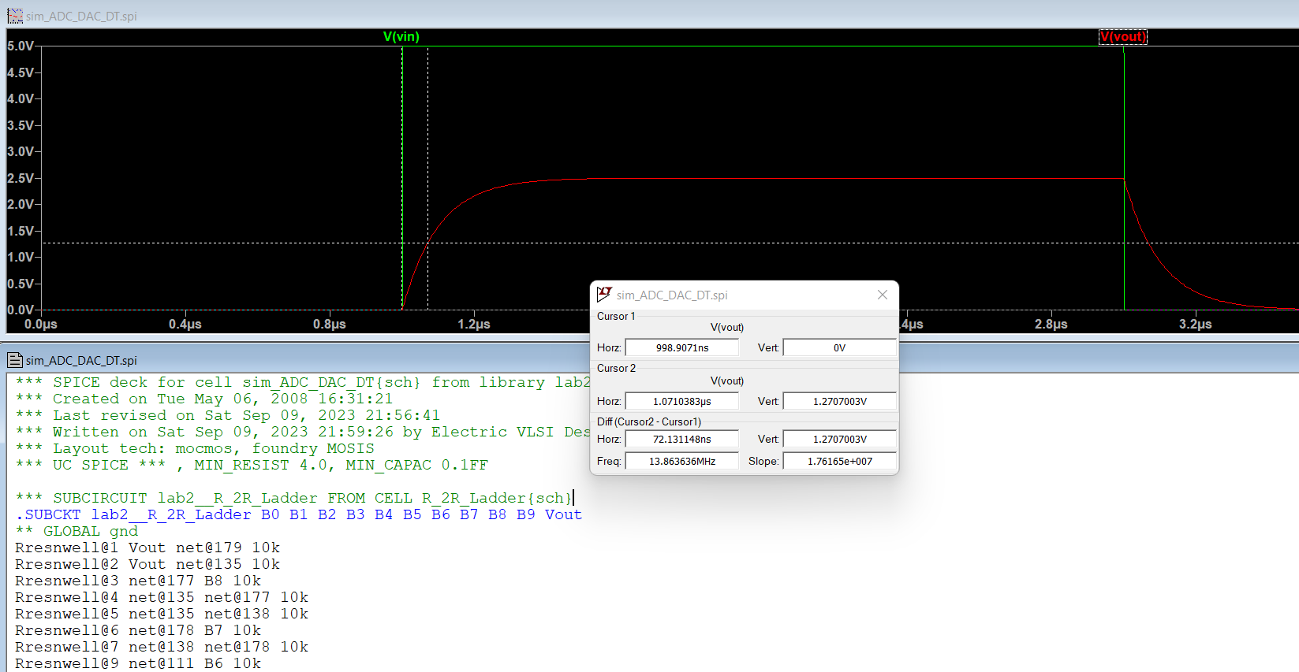Click the V(vin) trace label
Screen dimensions: 1299x672
[401, 37]
